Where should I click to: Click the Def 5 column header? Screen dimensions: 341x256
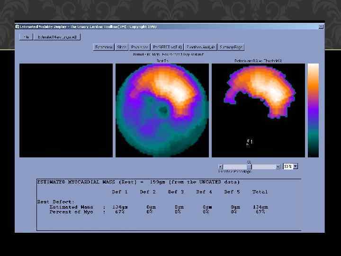coord(232,192)
